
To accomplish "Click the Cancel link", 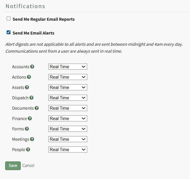I will pos(28,166).
